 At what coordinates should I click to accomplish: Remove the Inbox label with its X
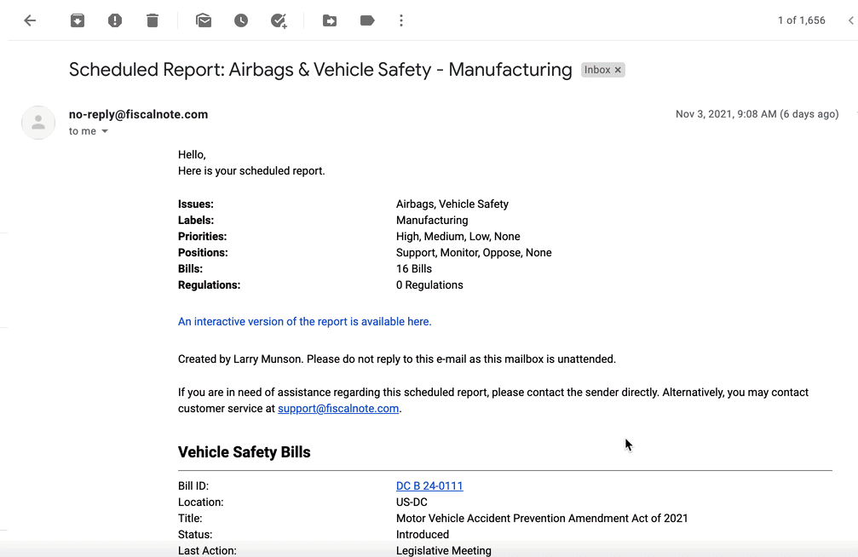click(618, 70)
